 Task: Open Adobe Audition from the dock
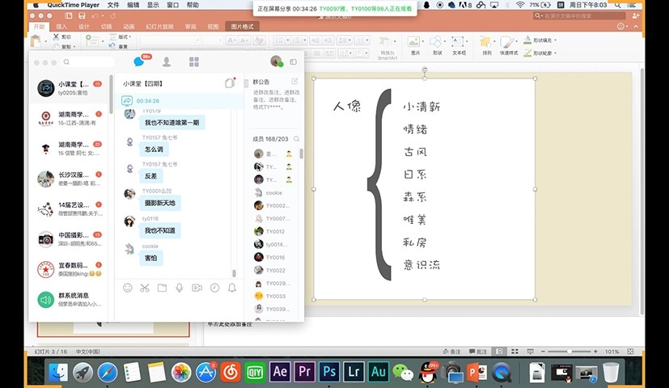pos(379,371)
